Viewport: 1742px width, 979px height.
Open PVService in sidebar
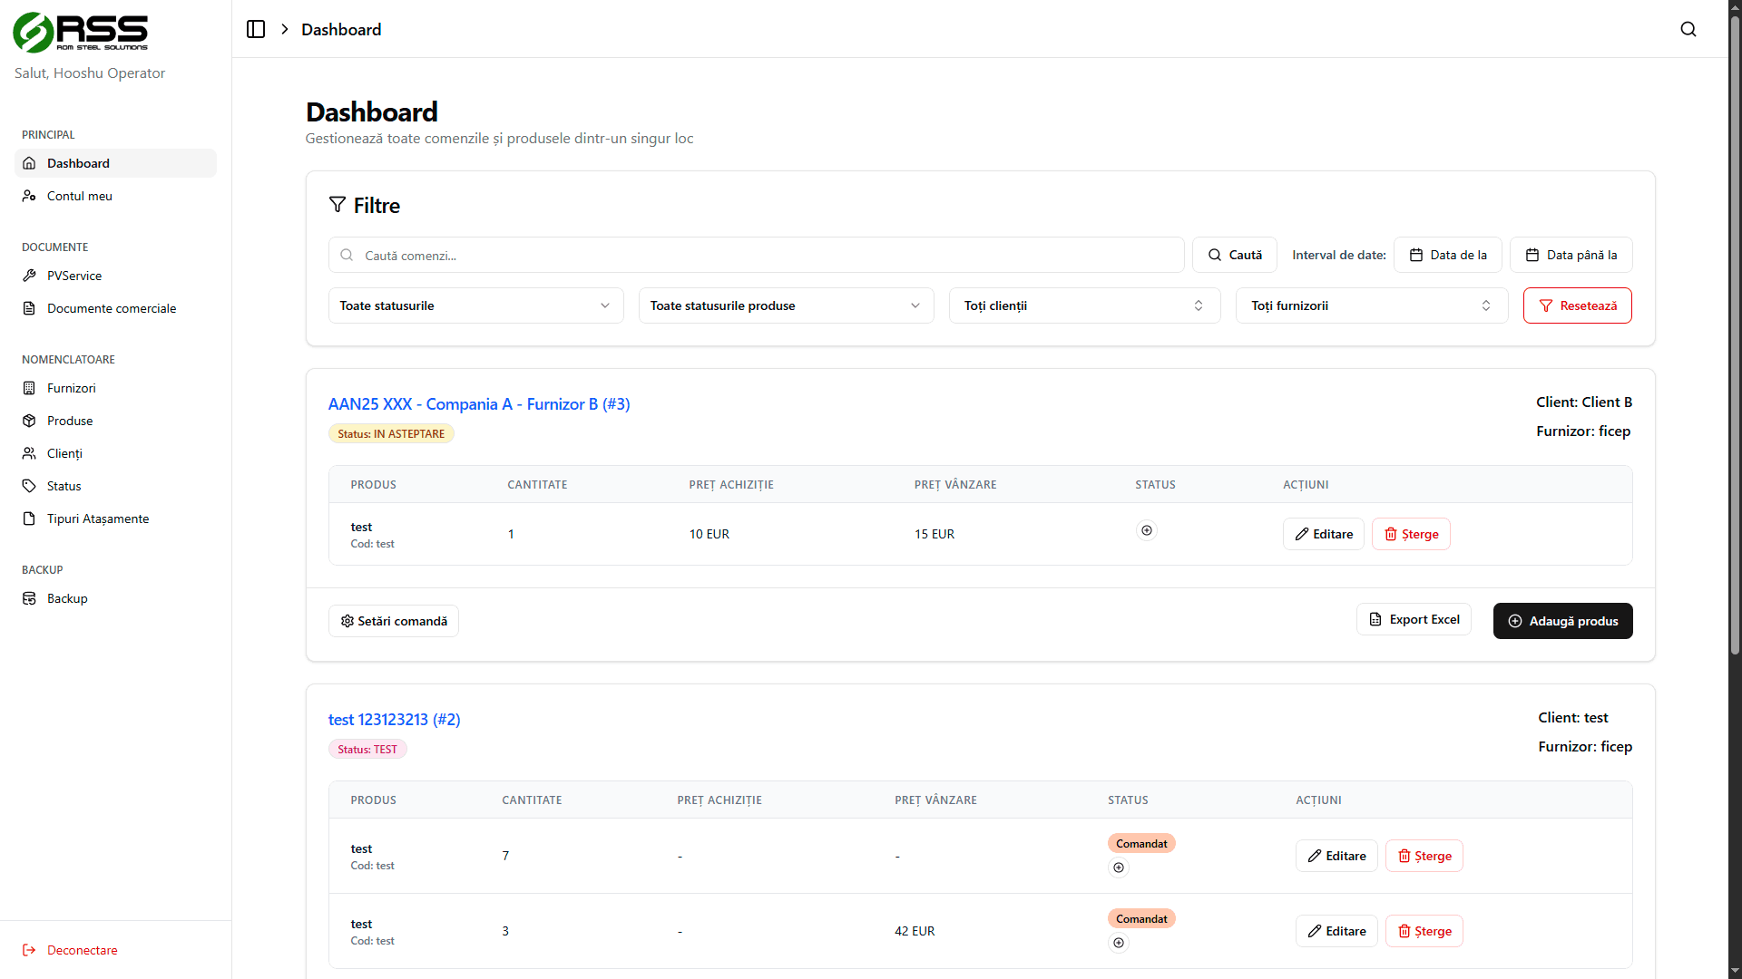tap(115, 276)
